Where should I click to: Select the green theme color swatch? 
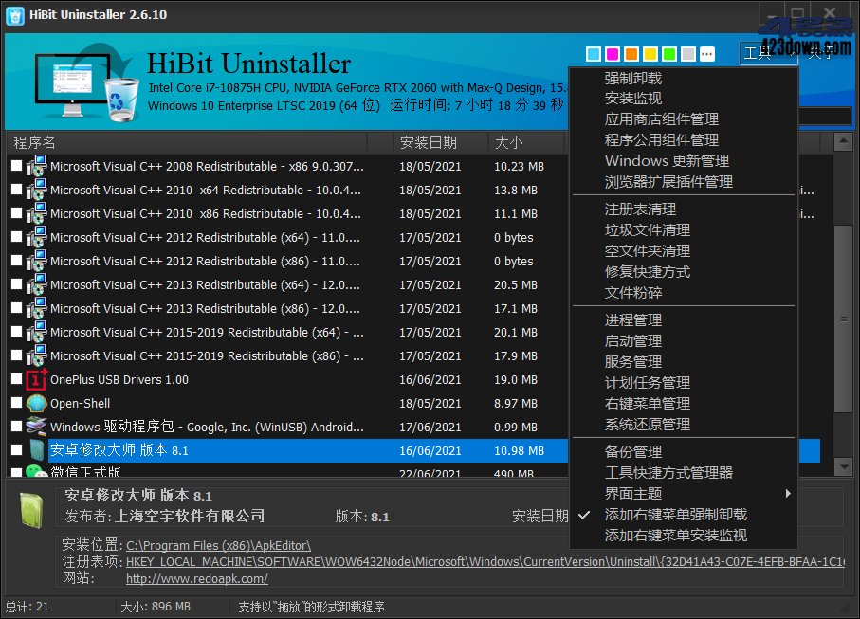pyautogui.click(x=667, y=54)
